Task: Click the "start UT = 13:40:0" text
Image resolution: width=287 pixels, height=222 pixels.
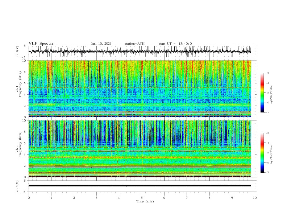Action: pos(175,44)
